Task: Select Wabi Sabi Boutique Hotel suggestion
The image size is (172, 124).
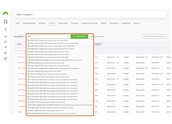Action: pyautogui.click(x=51, y=113)
